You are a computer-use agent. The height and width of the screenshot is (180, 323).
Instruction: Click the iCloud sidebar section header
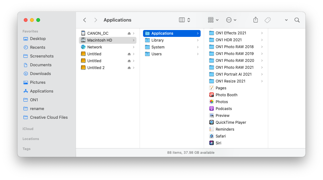pos(28,129)
